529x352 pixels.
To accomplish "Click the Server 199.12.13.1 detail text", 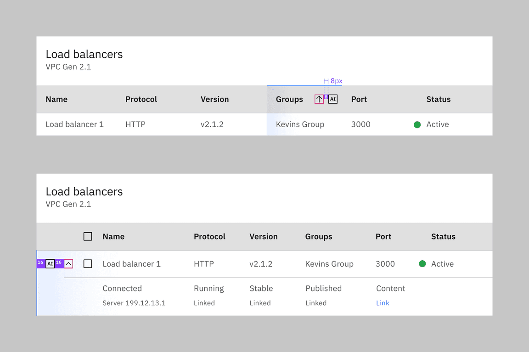I will [x=134, y=303].
